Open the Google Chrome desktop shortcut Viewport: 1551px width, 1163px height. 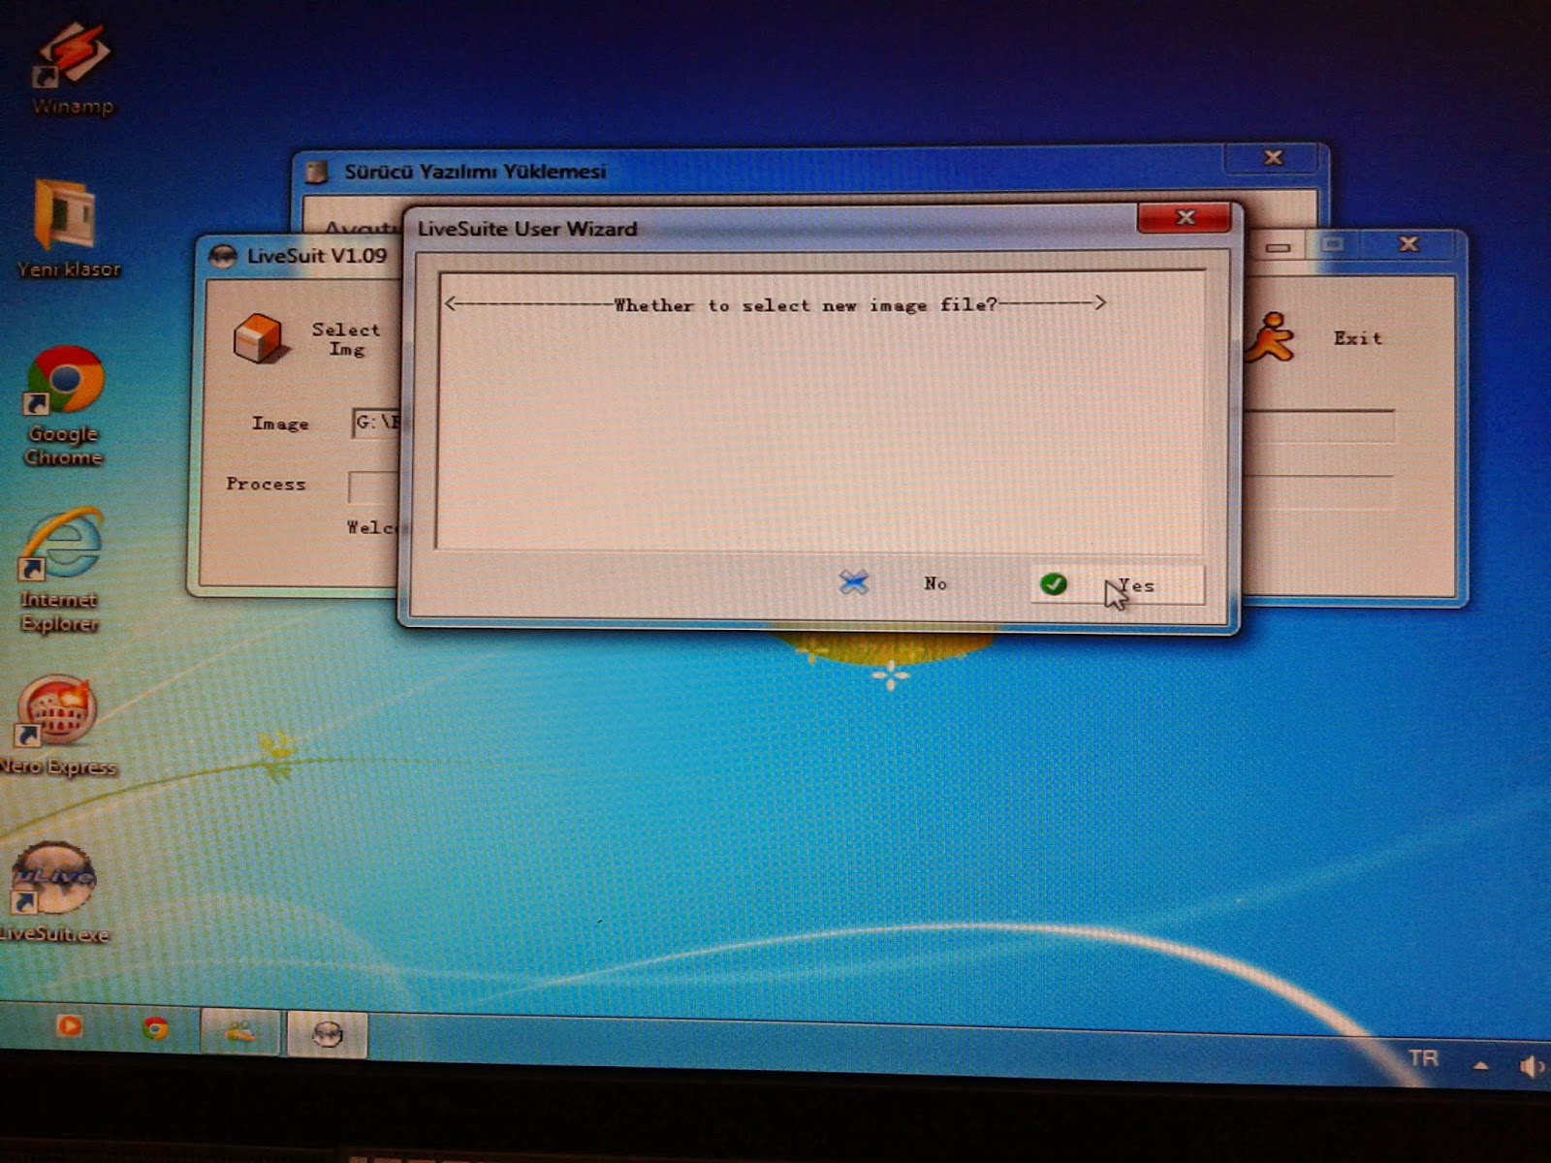click(64, 407)
